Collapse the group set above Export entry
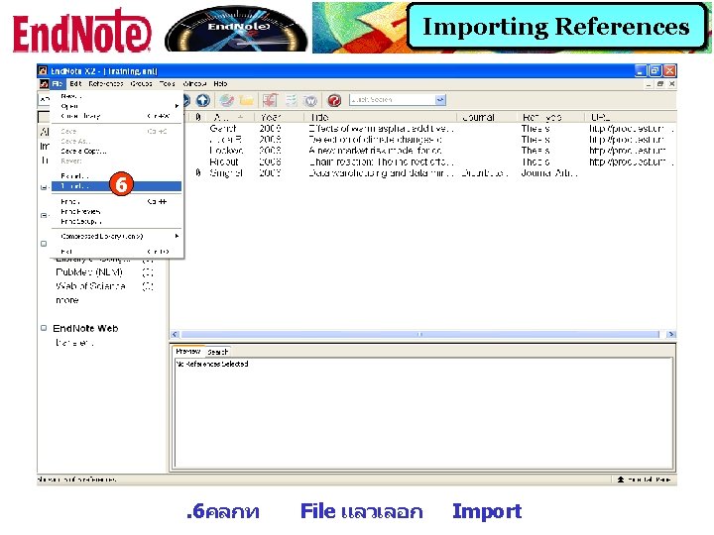The image size is (714, 535). (x=44, y=187)
